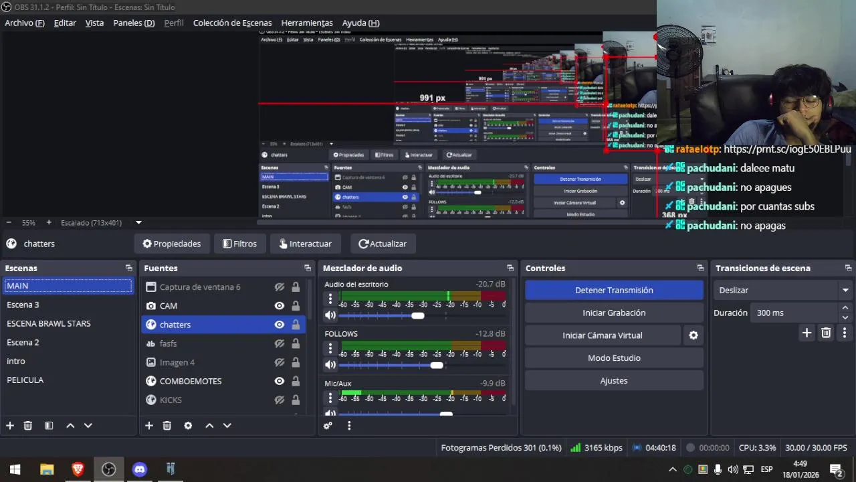856x482 pixels.
Task: Remove transition with the trash icon
Action: pos(826,333)
